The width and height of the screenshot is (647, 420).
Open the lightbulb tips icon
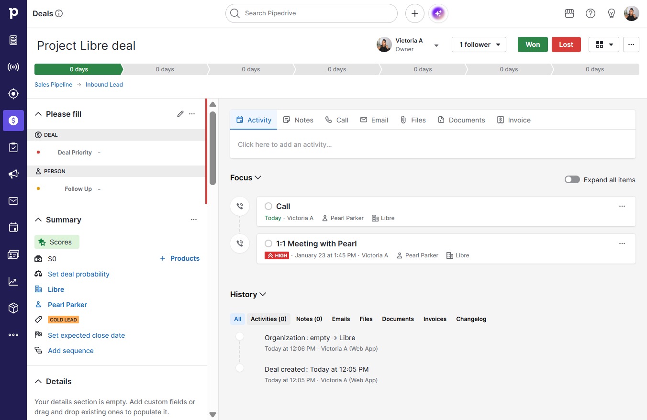point(612,13)
